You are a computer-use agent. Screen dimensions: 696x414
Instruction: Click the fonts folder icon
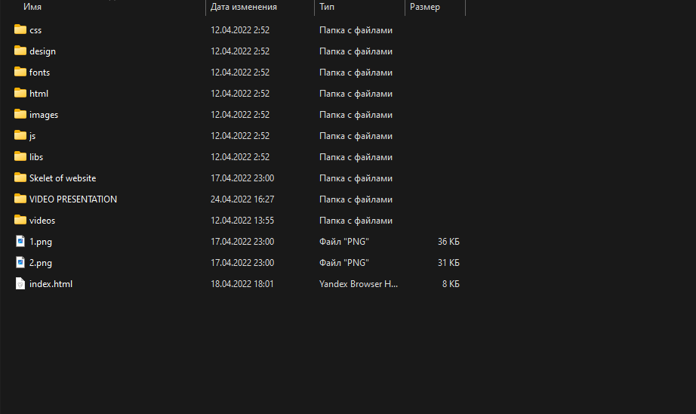20,73
